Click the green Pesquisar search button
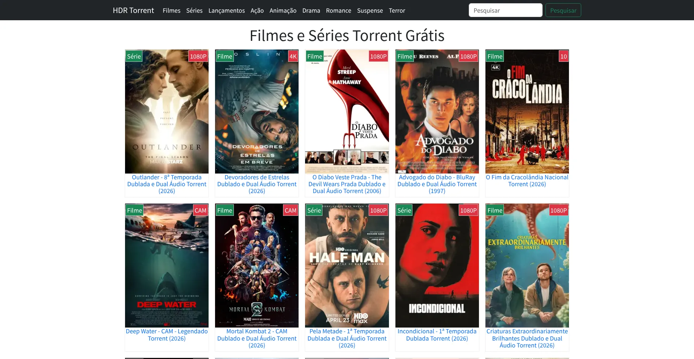This screenshot has width=694, height=359. tap(563, 10)
